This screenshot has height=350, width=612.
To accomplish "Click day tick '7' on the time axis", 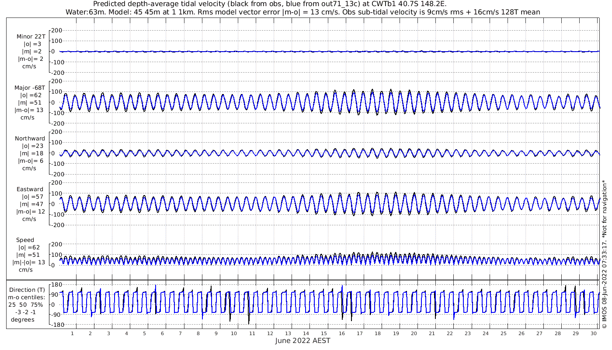I will click(180, 333).
